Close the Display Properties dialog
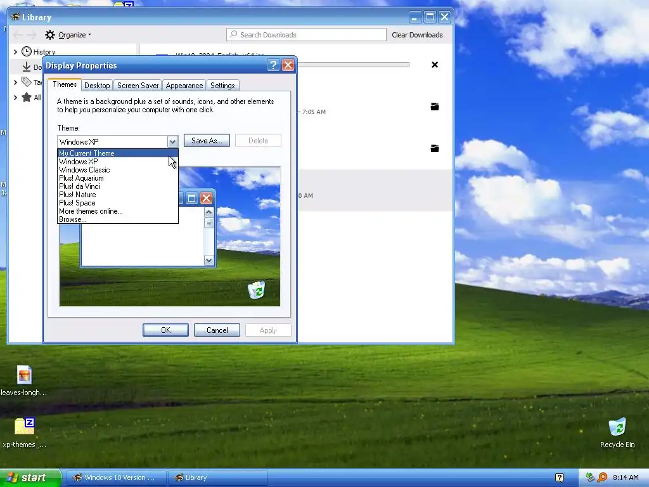 point(288,65)
